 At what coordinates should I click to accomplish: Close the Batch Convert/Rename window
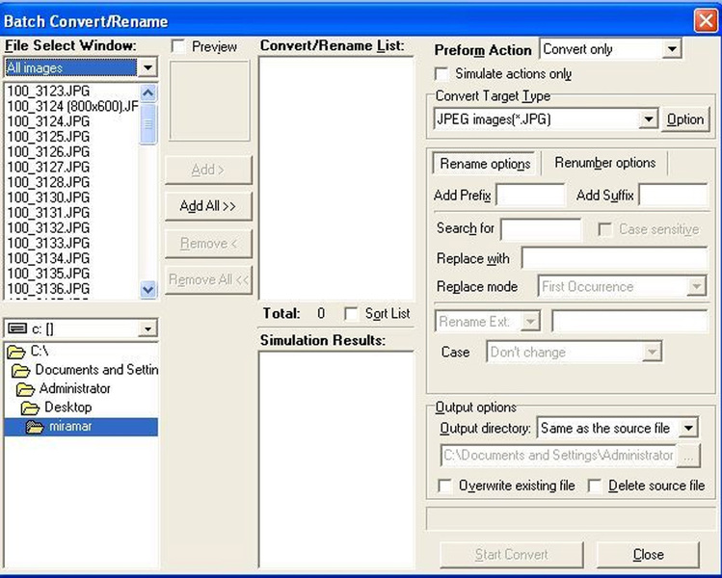(x=706, y=21)
